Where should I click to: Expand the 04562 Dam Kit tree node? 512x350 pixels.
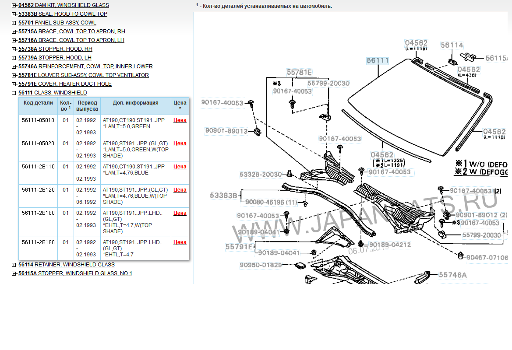point(14,5)
